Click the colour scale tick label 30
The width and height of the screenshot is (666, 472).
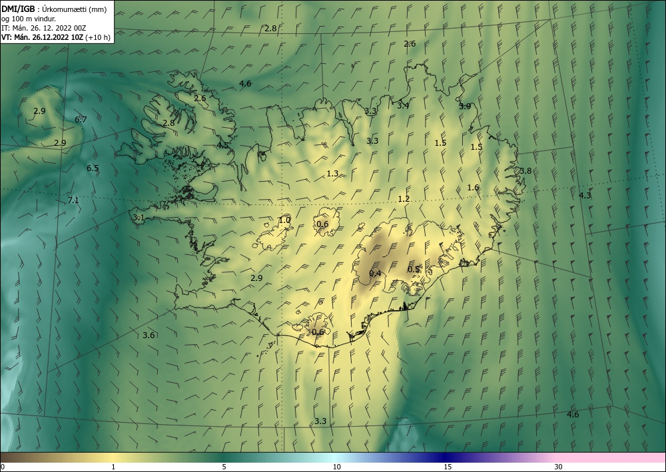[x=558, y=467]
